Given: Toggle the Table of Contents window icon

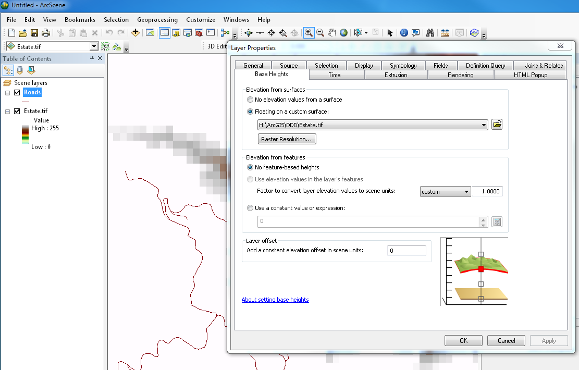Looking at the screenshot, I should 165,33.
